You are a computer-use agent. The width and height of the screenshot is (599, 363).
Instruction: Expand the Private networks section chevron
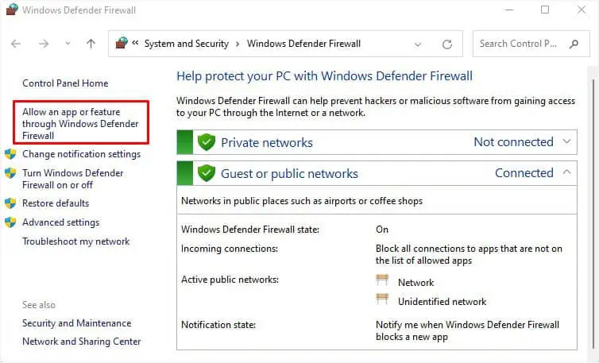[x=566, y=142]
